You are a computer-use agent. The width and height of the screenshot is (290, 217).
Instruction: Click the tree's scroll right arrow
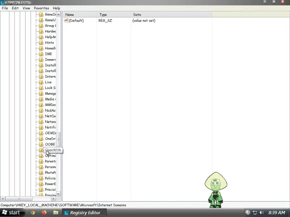click(53, 199)
